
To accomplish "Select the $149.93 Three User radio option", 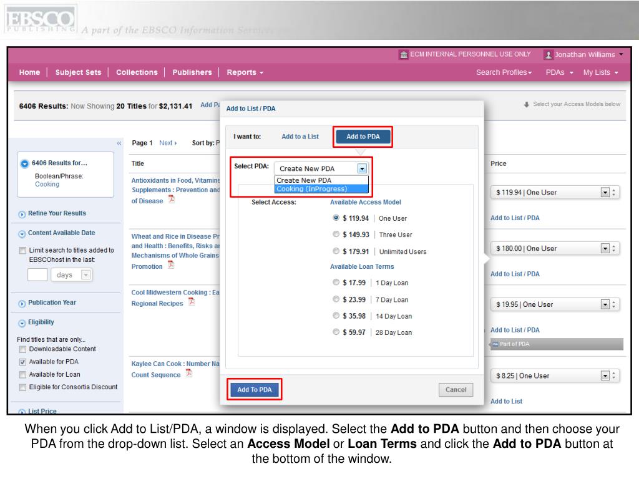I will point(336,235).
